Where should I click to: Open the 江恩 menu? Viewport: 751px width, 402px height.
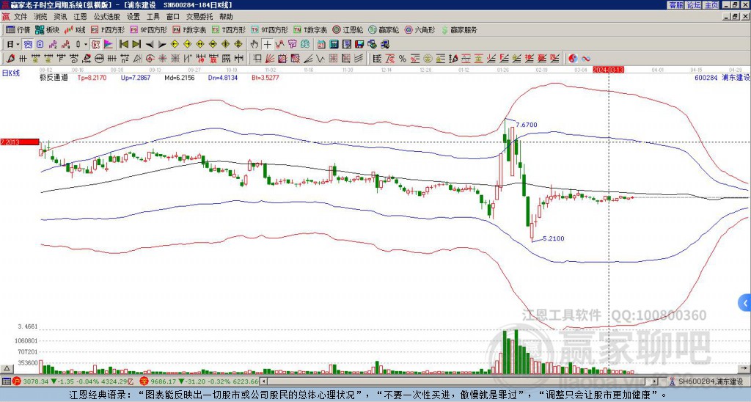(x=80, y=17)
